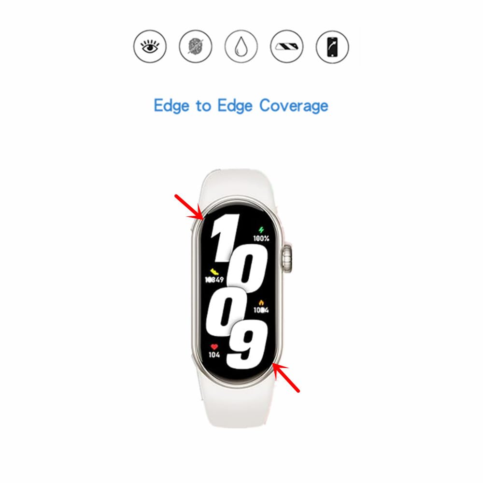The image size is (483, 483).
Task: Tap the yellow shoe steps icon
Action: (x=214, y=271)
